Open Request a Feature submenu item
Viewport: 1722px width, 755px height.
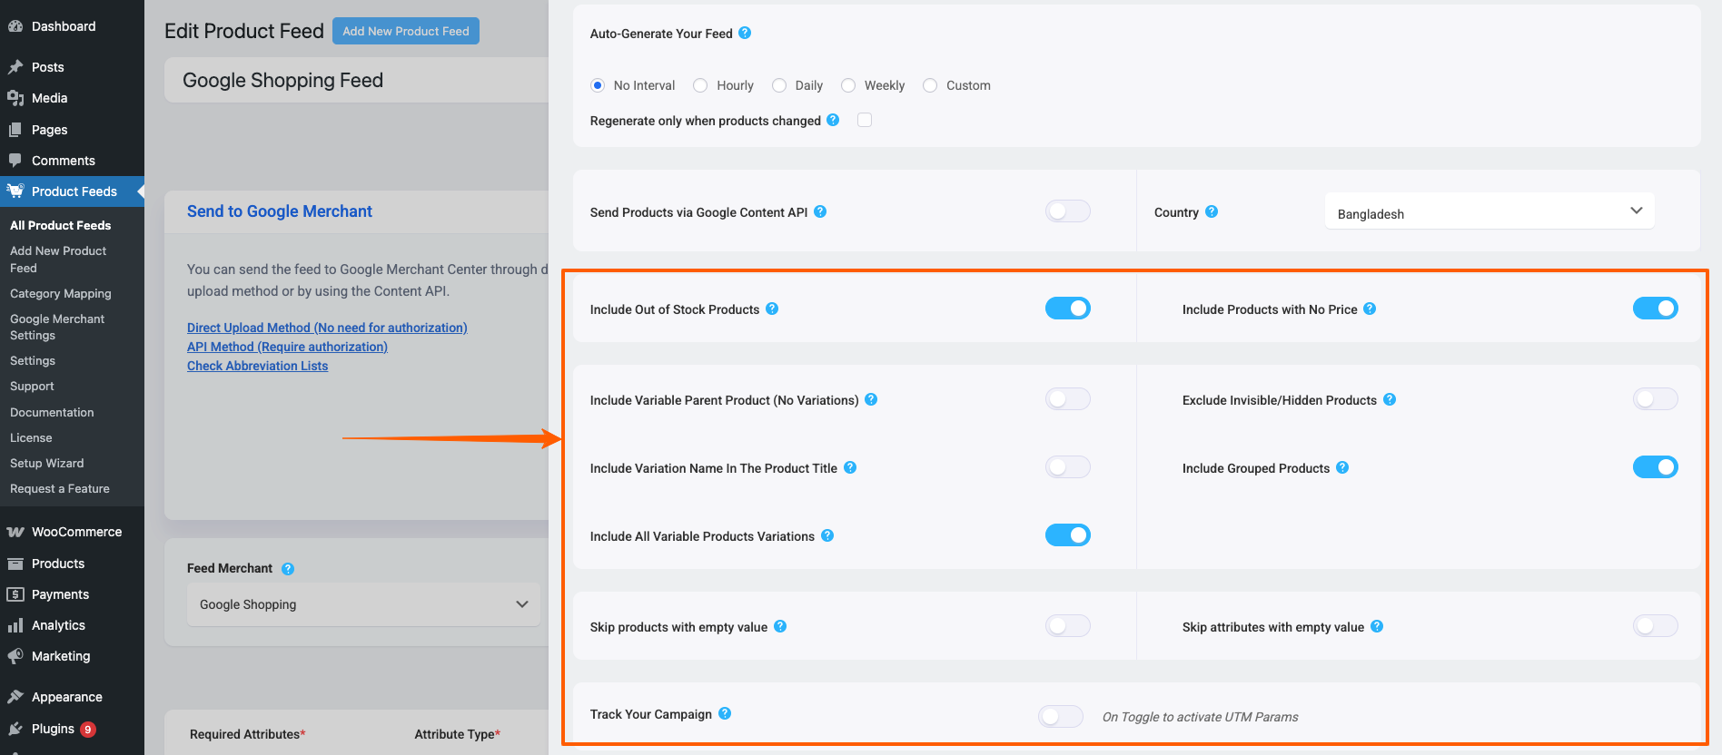60,488
